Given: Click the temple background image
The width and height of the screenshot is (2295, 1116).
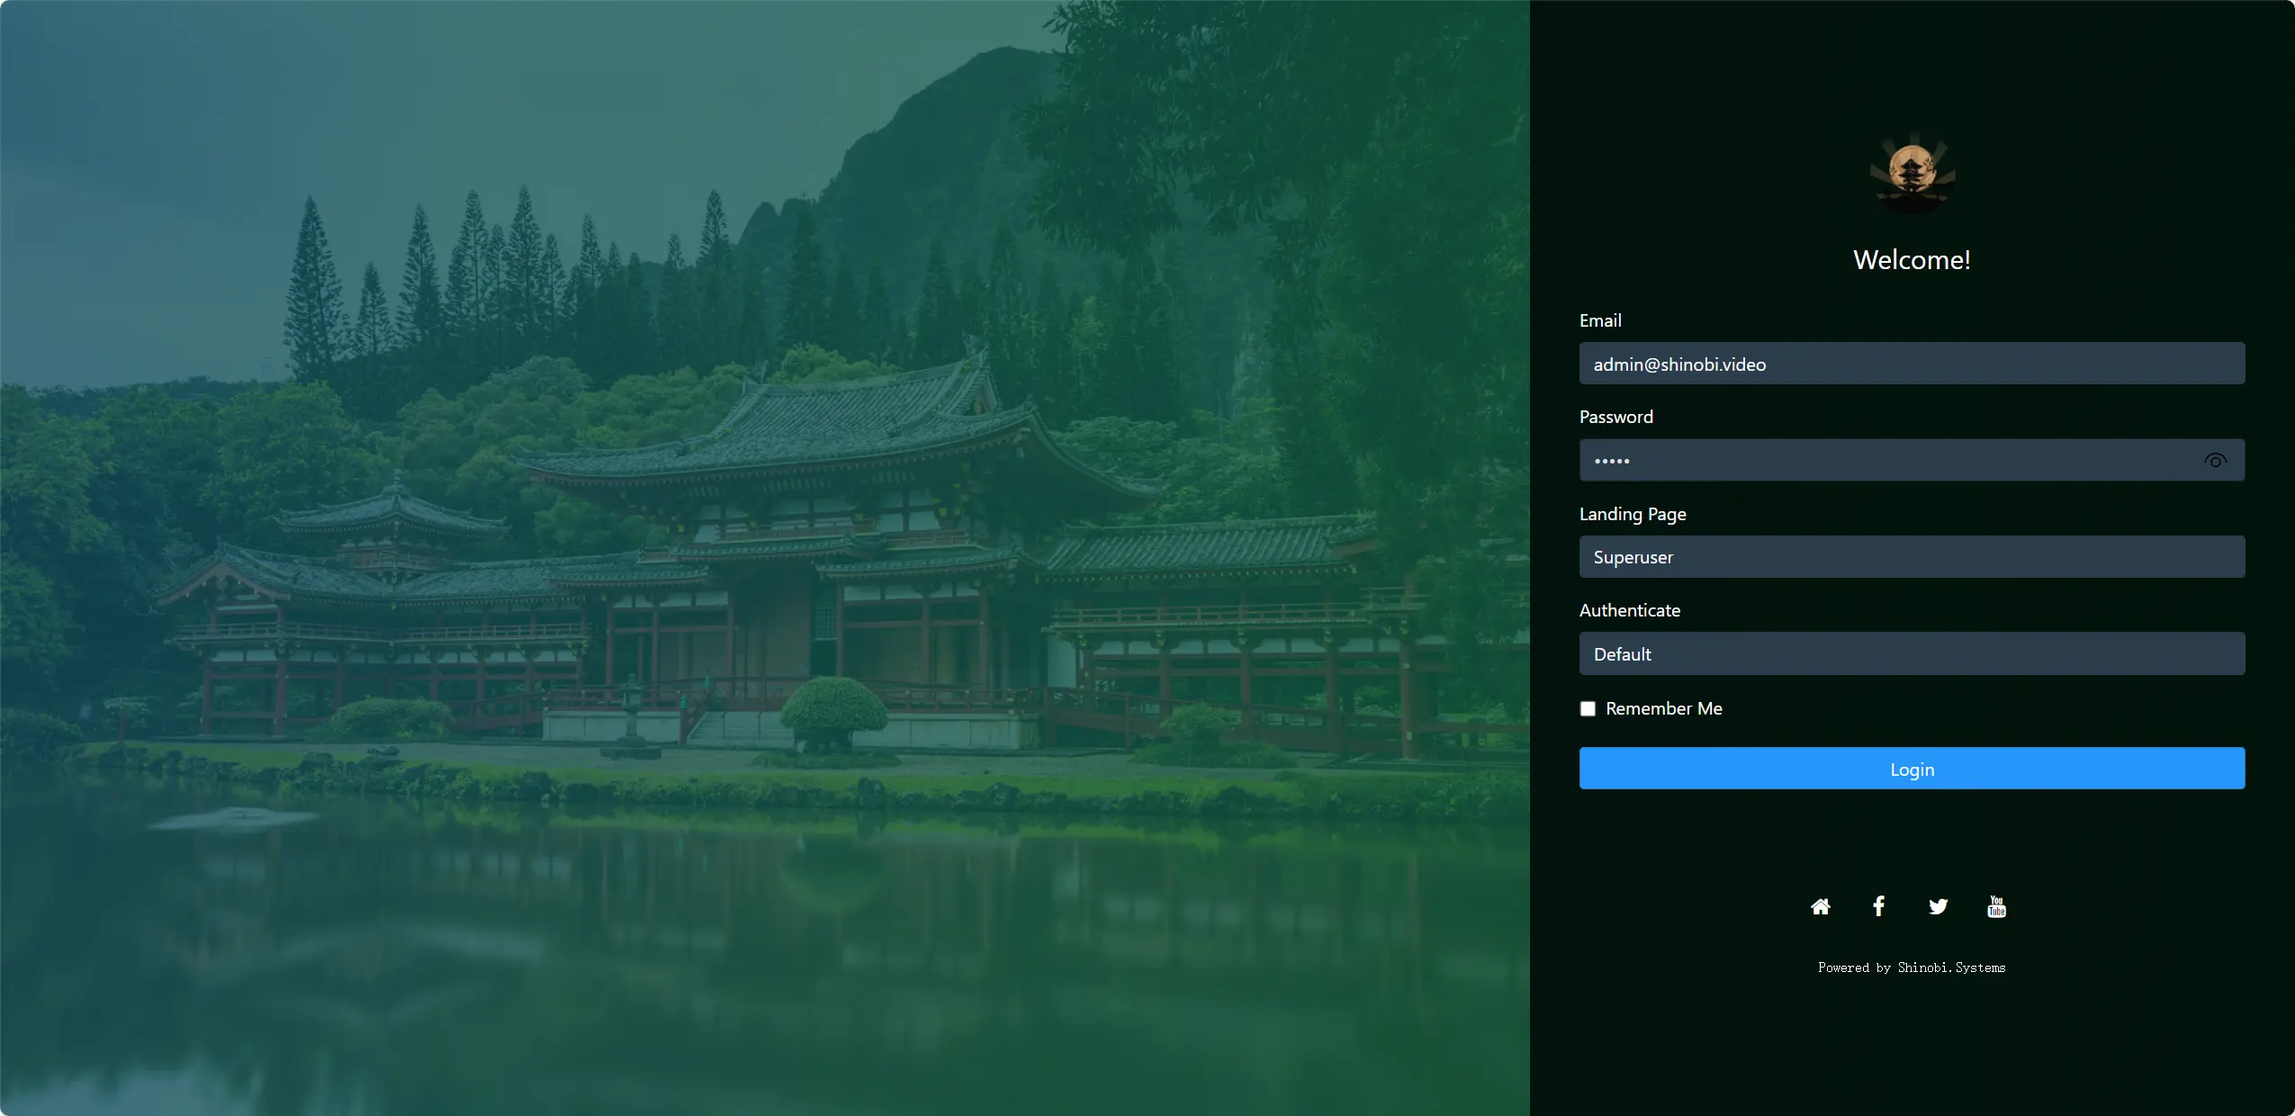Looking at the screenshot, I should click(x=765, y=558).
